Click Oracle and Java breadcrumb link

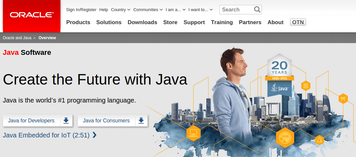point(17,38)
